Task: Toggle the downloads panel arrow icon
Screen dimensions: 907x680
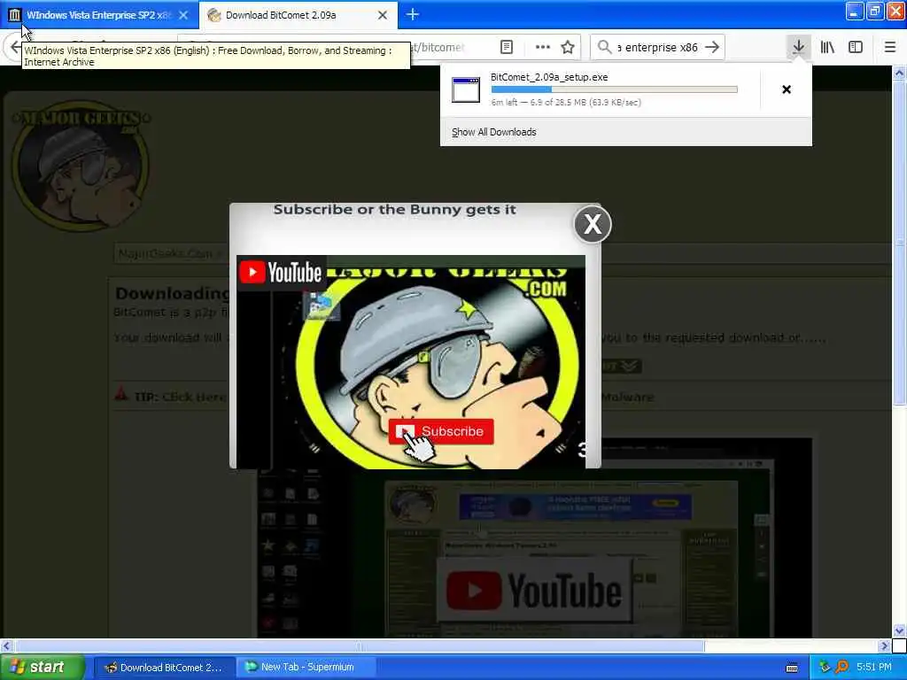Action: (x=798, y=47)
